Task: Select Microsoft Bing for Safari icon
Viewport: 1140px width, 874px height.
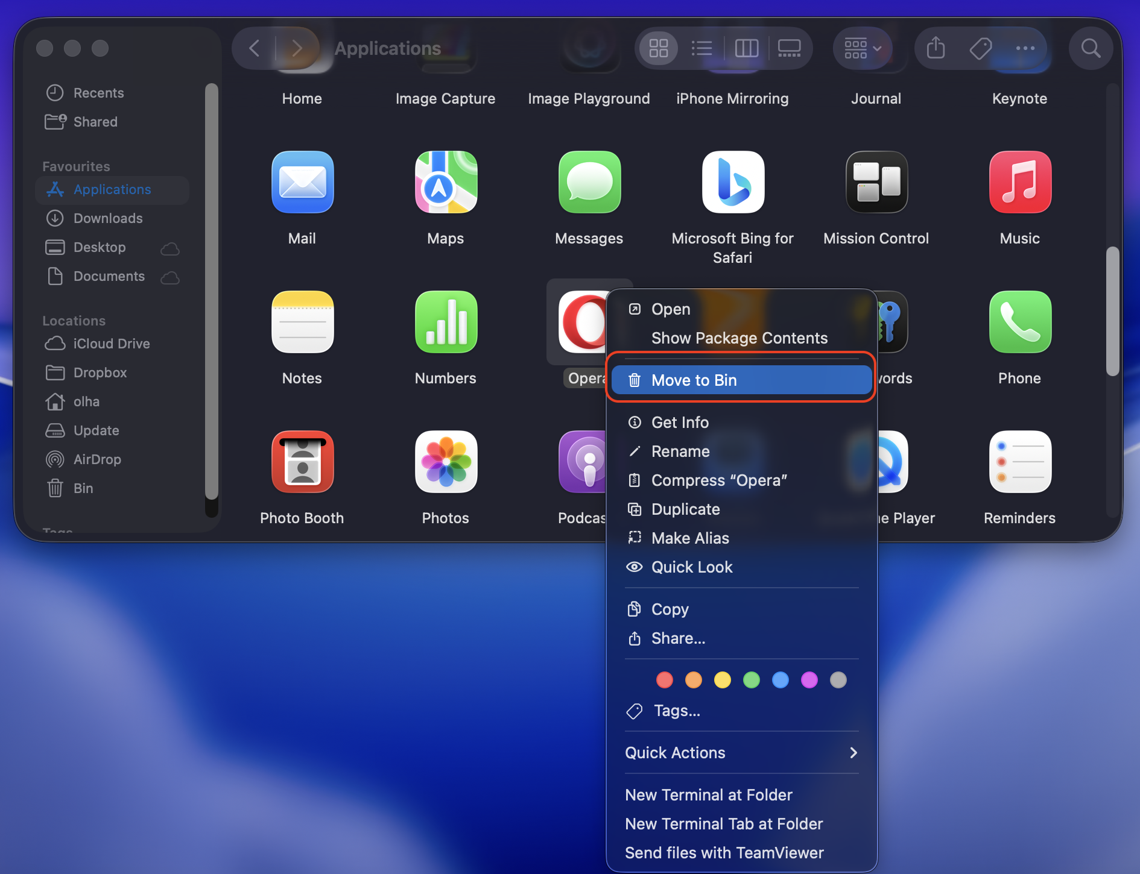Action: (733, 182)
